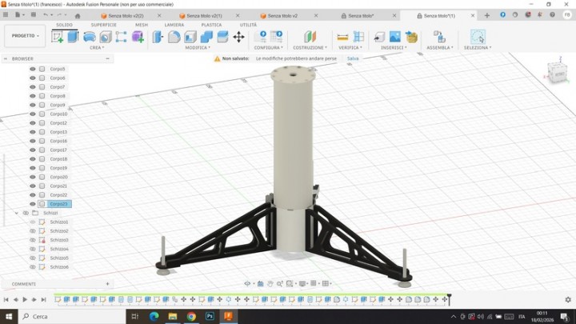The width and height of the screenshot is (576, 324).
Task: Hide Corpo10 using its eye icon
Action: 33,114
